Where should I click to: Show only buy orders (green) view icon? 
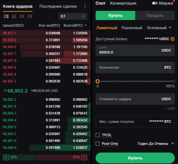click(22, 16)
